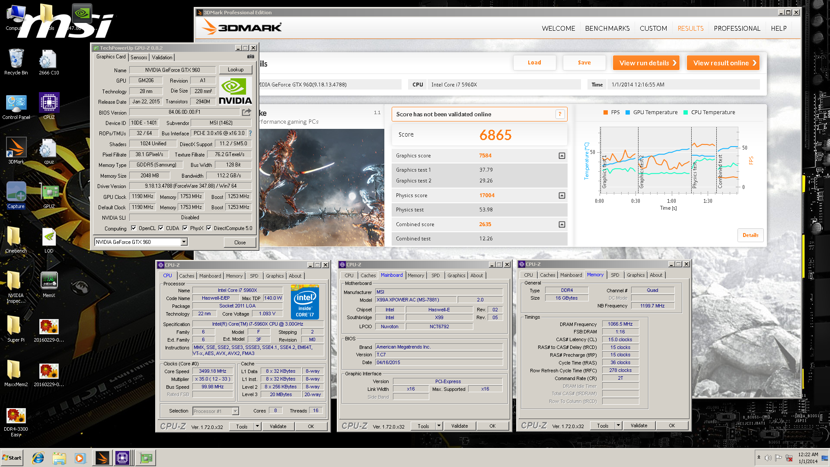Open Validation tab in GPU-Z

pyautogui.click(x=162, y=57)
